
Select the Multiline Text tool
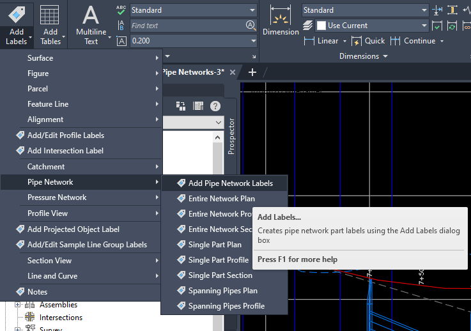(91, 24)
